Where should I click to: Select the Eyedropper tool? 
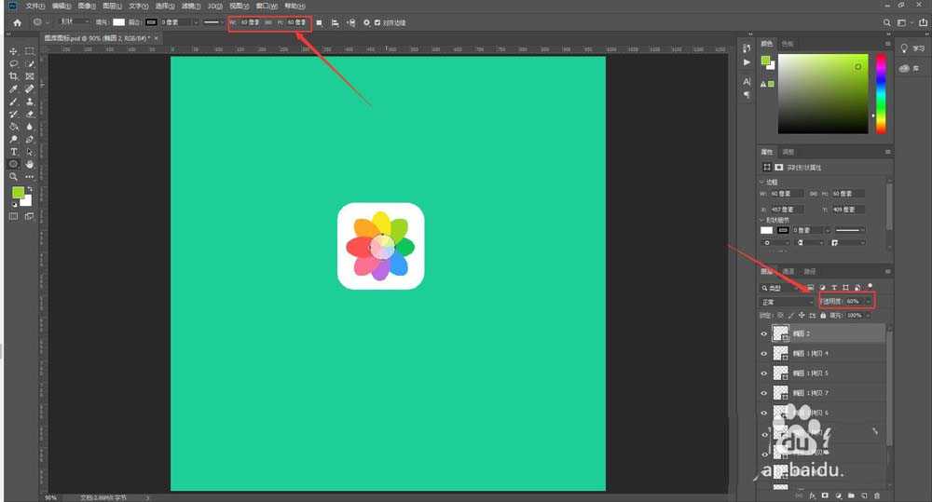(x=14, y=88)
